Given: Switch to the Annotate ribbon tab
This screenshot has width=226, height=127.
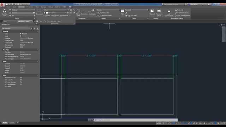Looking at the screenshot, I should coord(21,7).
